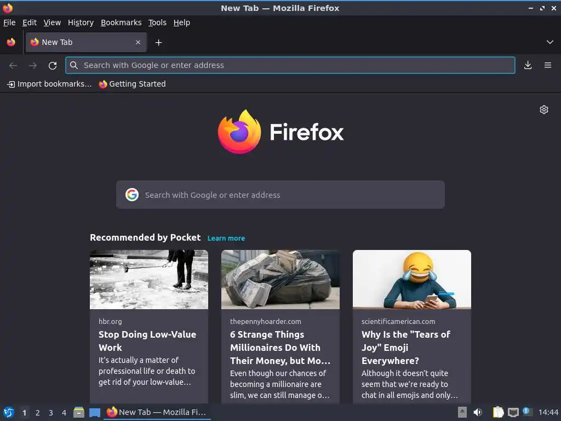This screenshot has height=421, width=561.
Task: Open the money bag article thumbnail
Action: pos(280,280)
